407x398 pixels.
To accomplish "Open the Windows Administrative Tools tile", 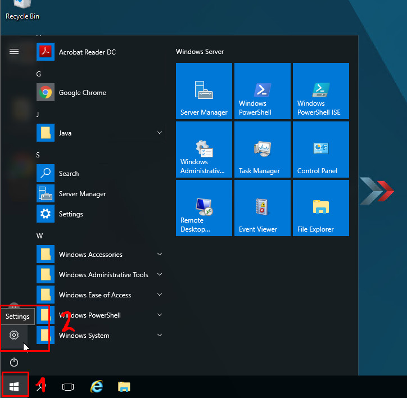I will (x=204, y=150).
